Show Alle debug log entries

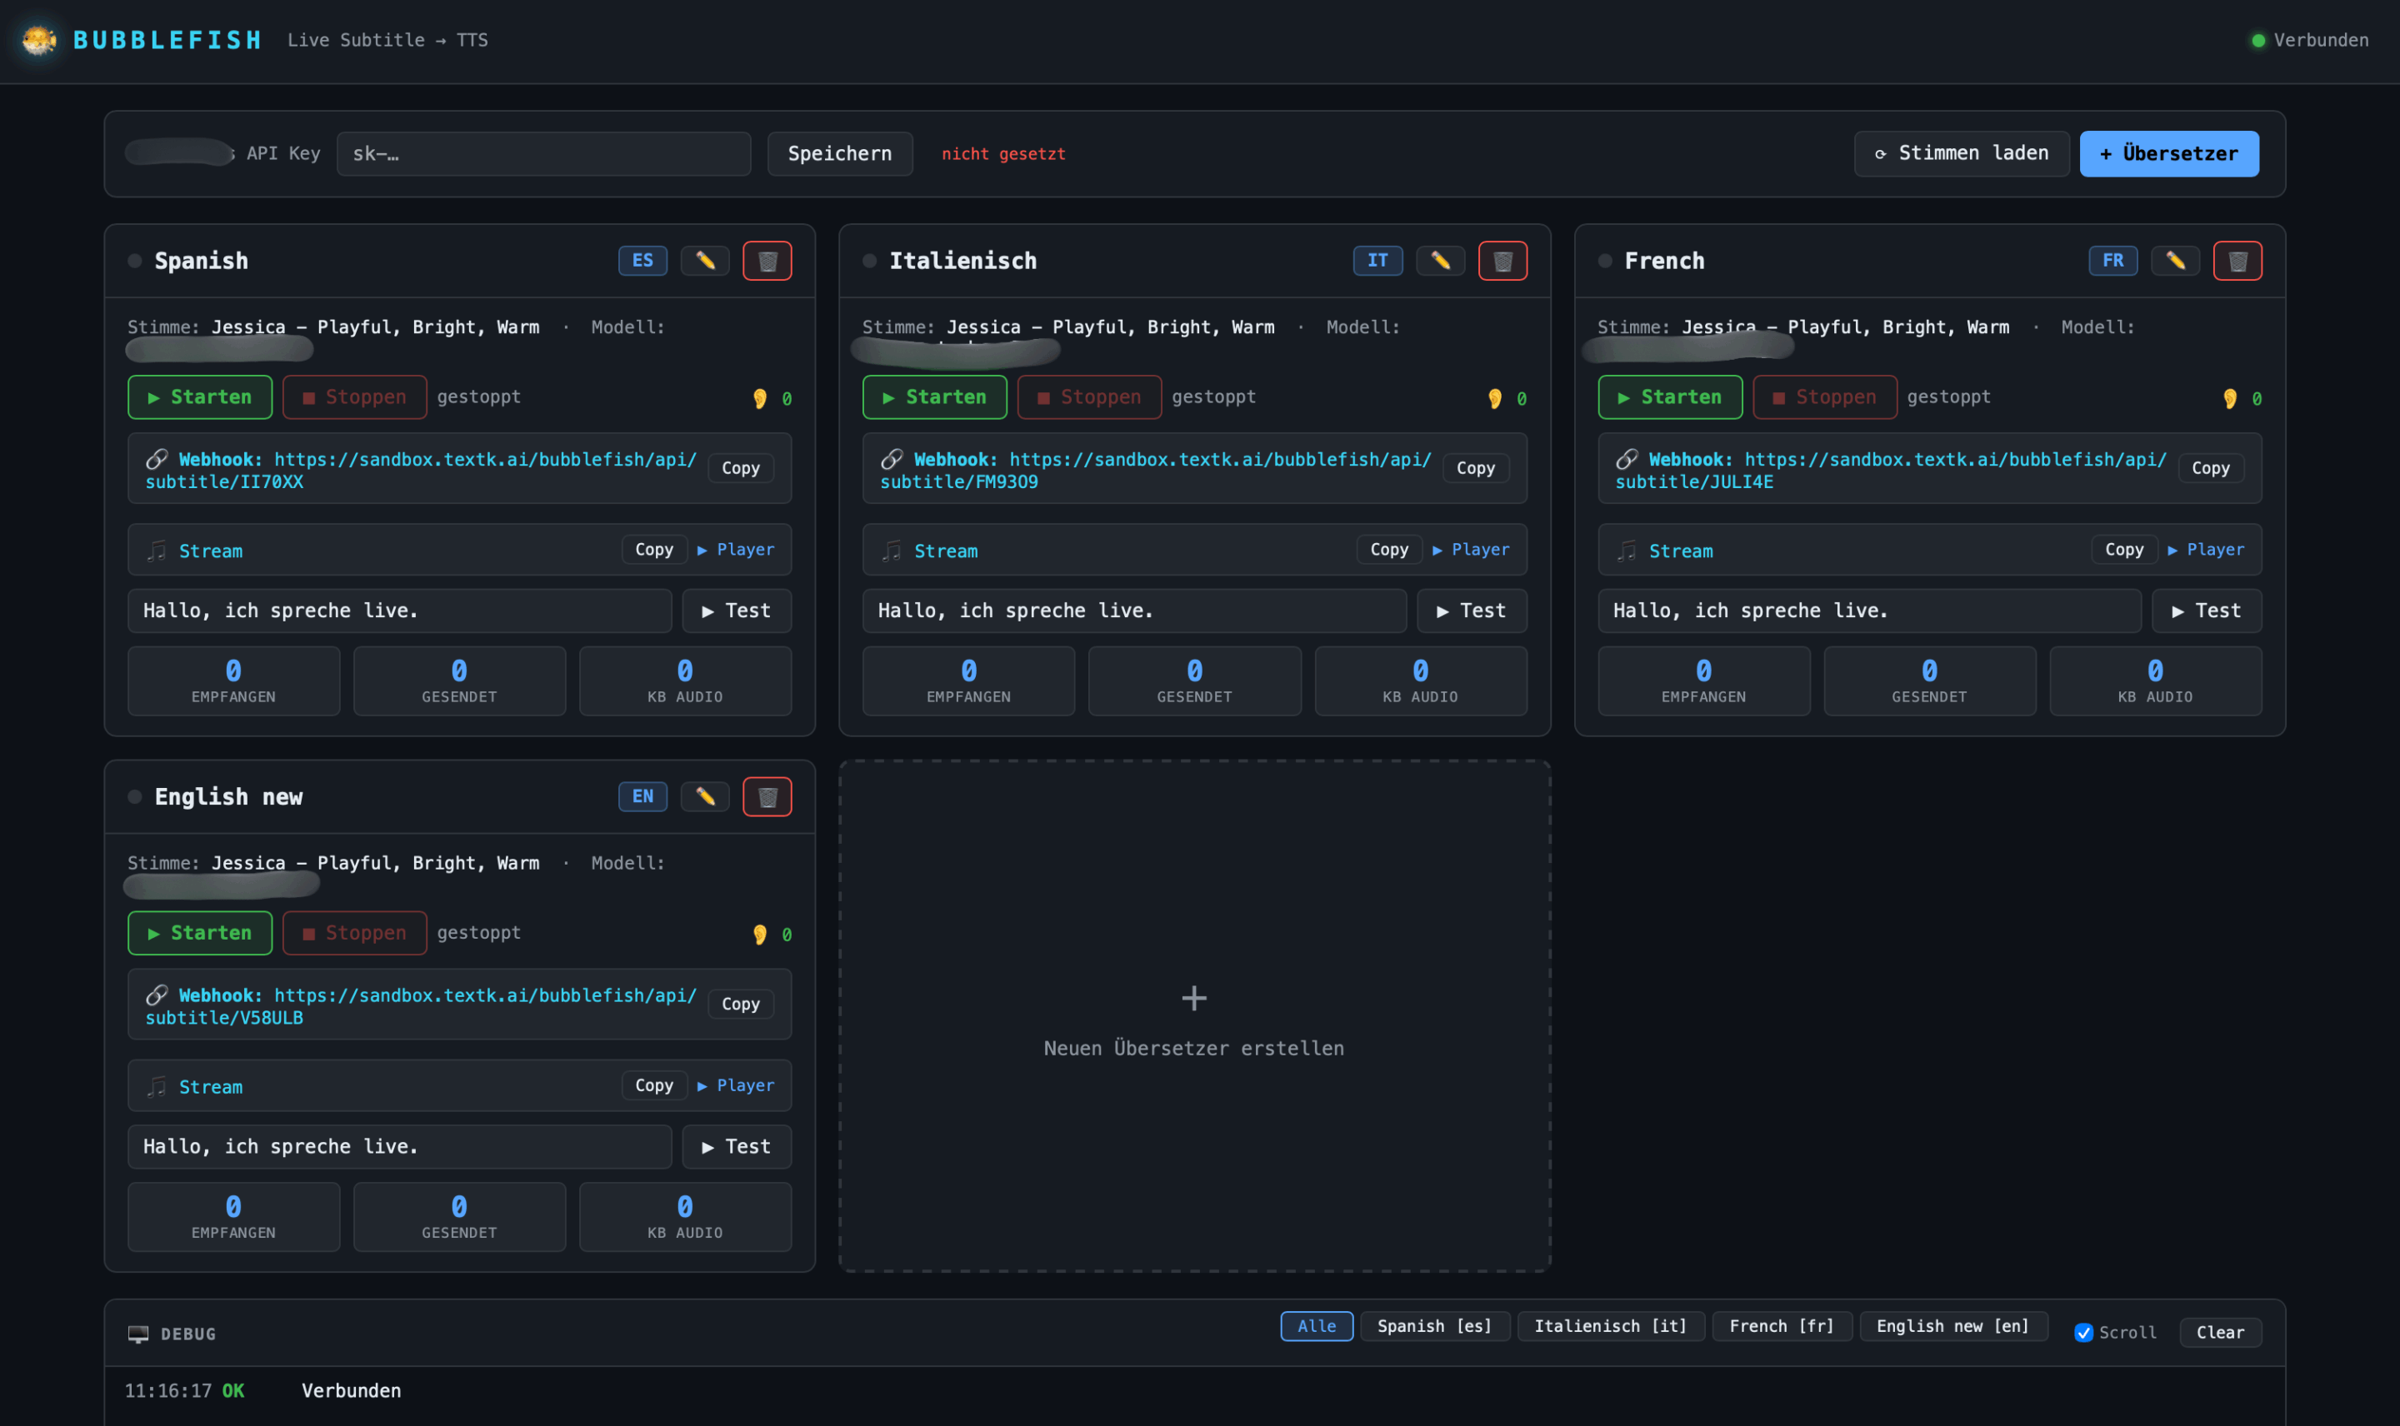point(1317,1326)
